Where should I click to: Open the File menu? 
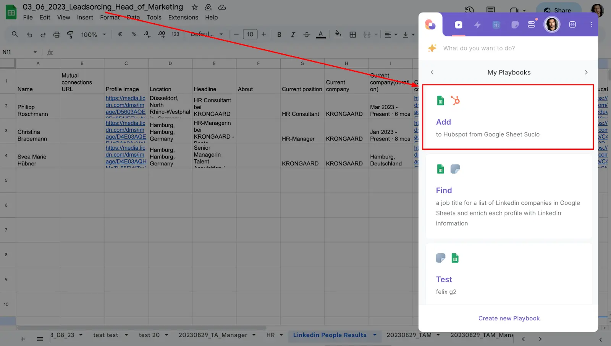27,17
